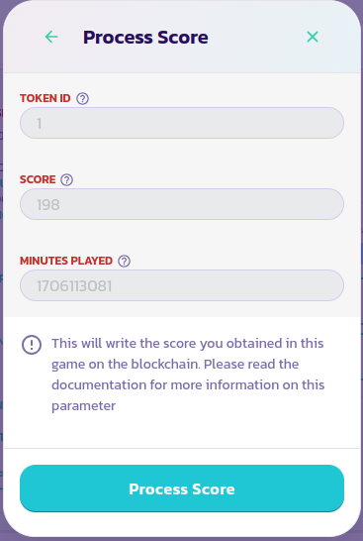Open help tooltip next to Token ID

(x=83, y=98)
